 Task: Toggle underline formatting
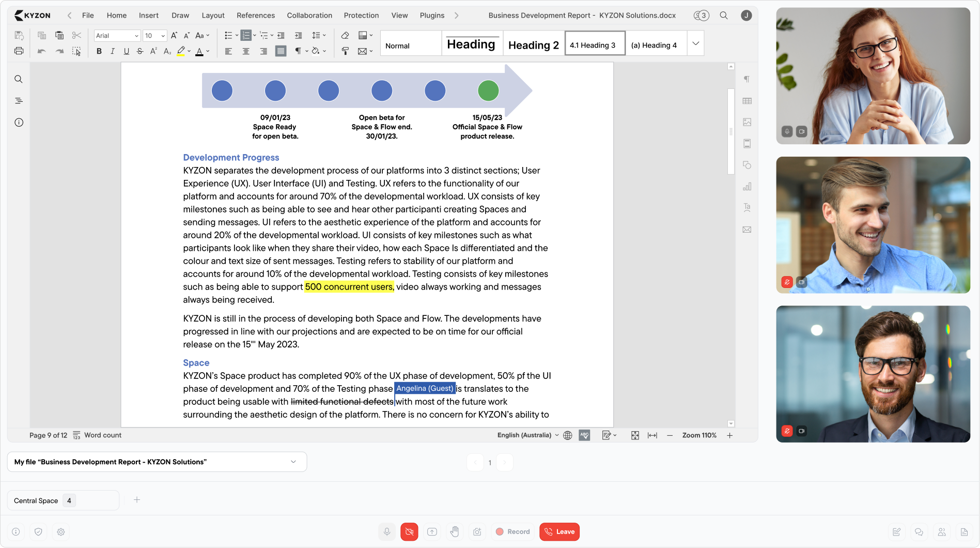click(x=127, y=51)
